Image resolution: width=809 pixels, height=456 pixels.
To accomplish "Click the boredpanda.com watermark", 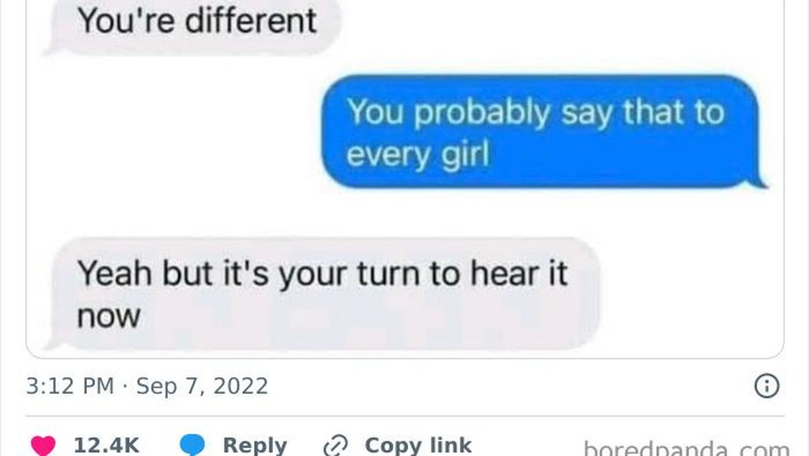I will [x=685, y=449].
